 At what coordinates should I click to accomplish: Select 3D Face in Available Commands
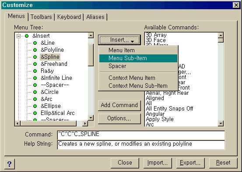pyautogui.click(x=156, y=40)
